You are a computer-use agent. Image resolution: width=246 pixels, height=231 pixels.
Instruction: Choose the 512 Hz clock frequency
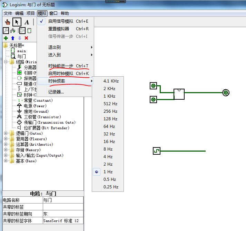tap(108, 103)
